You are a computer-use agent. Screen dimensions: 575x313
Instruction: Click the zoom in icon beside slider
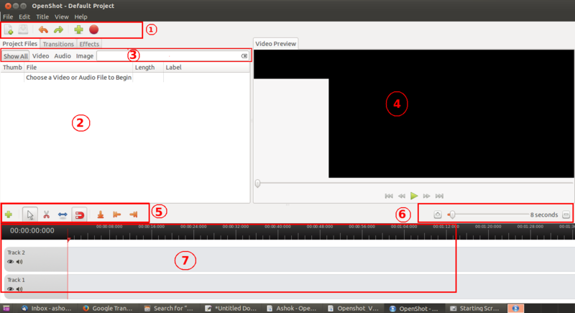pos(438,214)
